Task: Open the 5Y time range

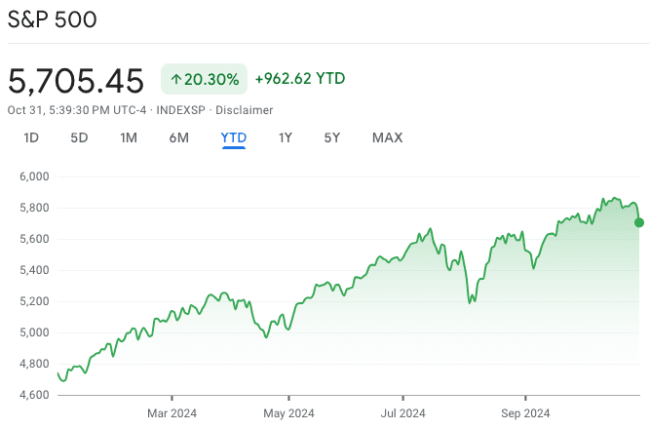Action: [332, 137]
